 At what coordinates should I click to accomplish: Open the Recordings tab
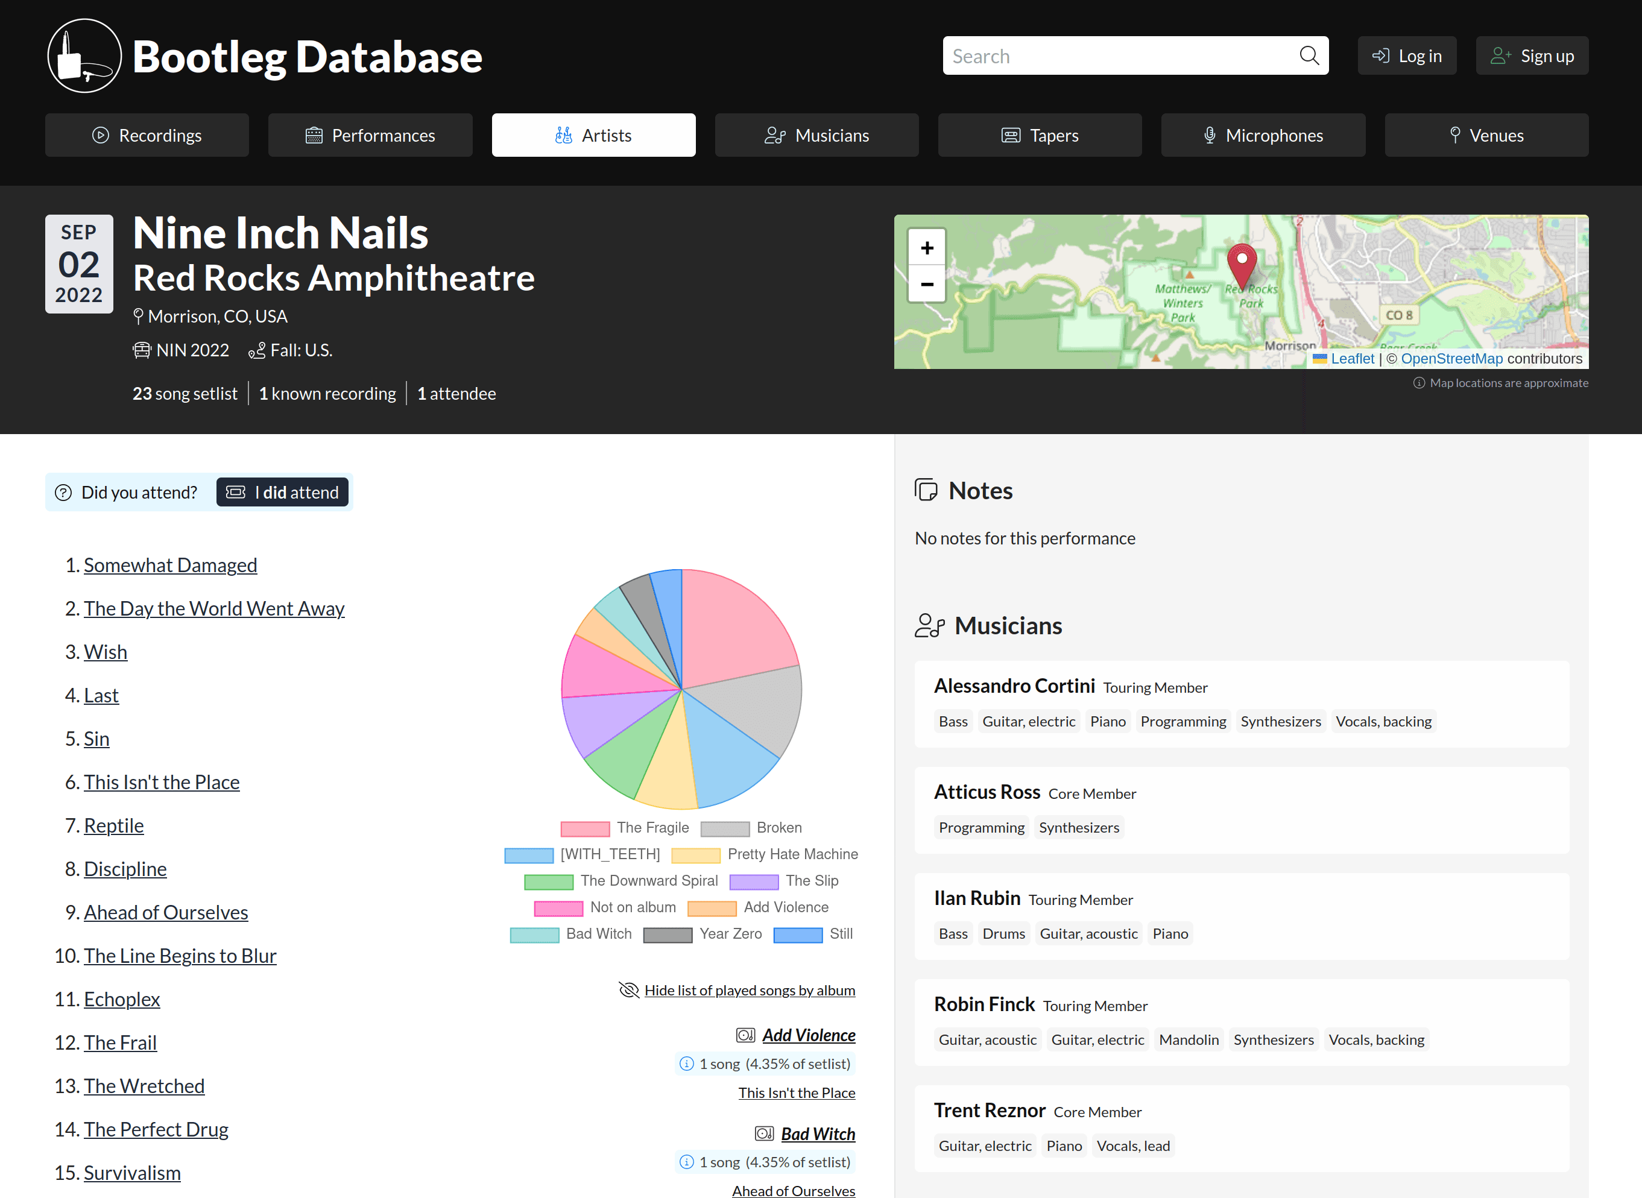coord(147,135)
